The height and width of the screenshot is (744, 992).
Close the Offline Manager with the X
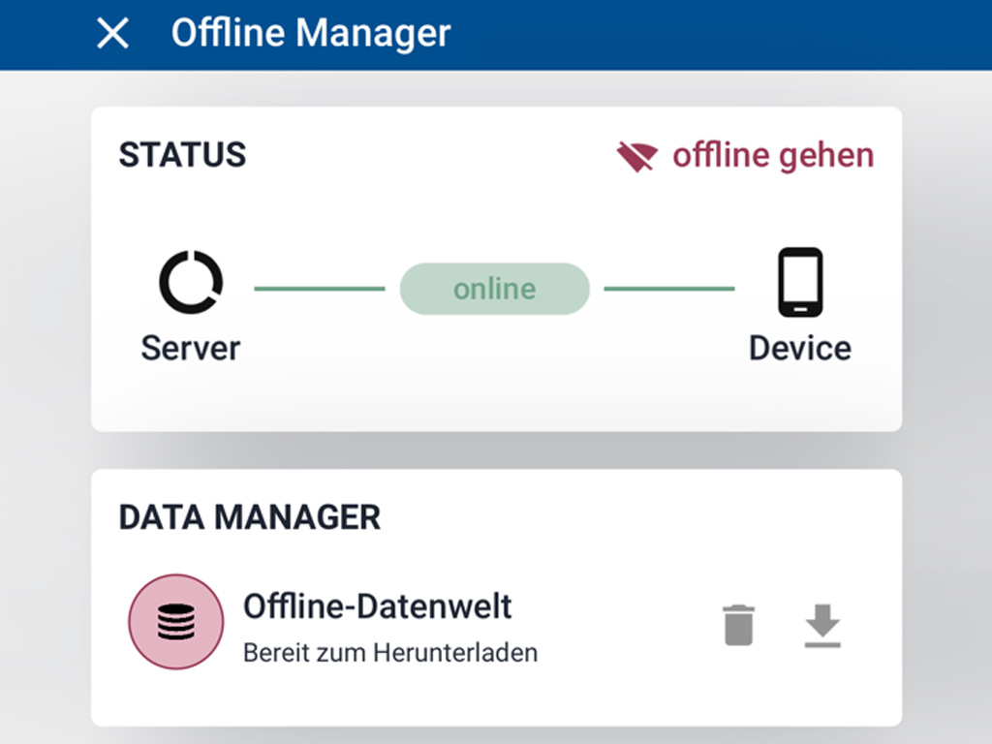point(113,34)
